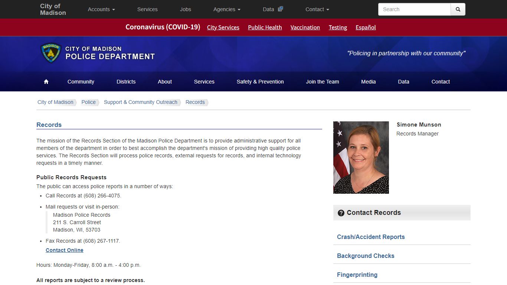Image resolution: width=507 pixels, height=285 pixels.
Task: Select Media in police navigation
Action: coord(369,82)
